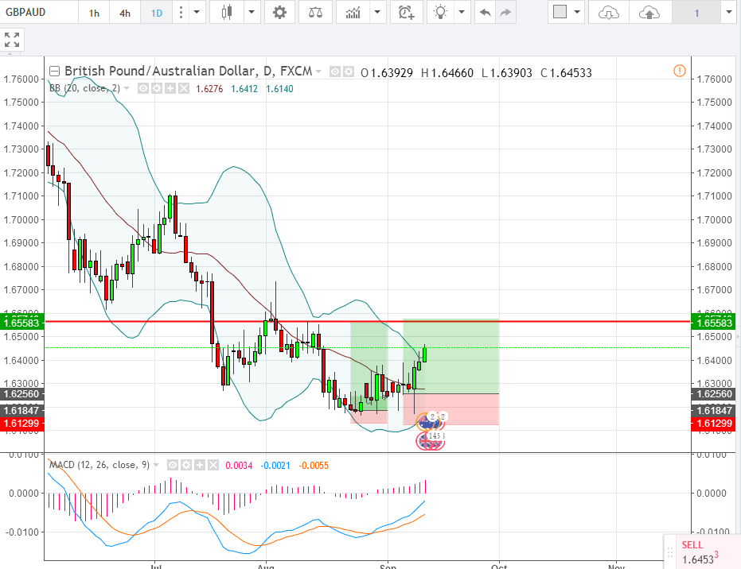This screenshot has height=569, width=741.
Task: Click the load chart cloud download icon
Action: point(609,12)
